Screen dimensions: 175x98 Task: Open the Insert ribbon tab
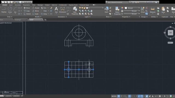pyautogui.click(x=11, y=5)
